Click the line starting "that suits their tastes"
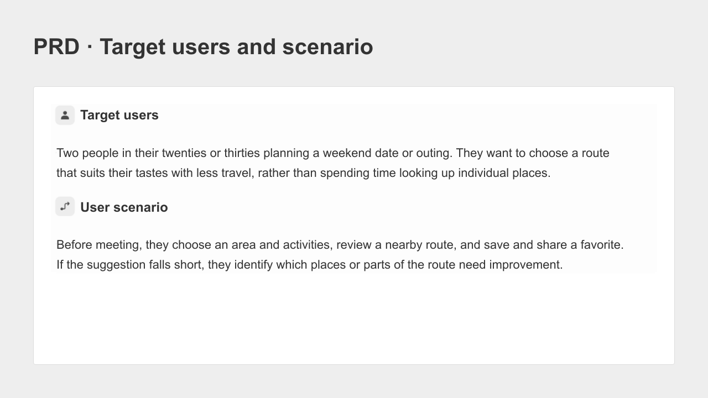The width and height of the screenshot is (708, 398). point(304,173)
